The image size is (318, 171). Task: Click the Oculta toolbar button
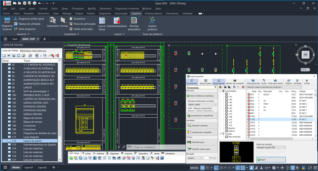[264, 82]
